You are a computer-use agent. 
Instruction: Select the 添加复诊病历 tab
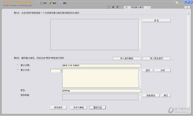pos(137,7)
